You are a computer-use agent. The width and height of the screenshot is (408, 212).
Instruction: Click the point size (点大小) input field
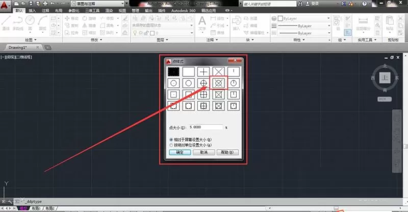point(206,127)
